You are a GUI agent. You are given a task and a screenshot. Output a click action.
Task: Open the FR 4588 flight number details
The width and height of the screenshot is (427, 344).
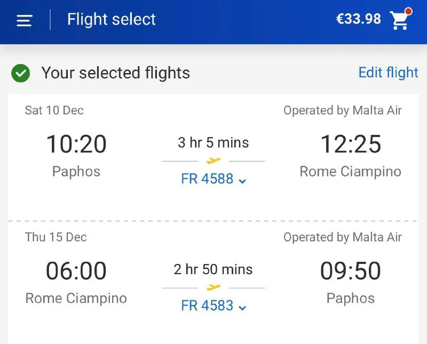207,179
